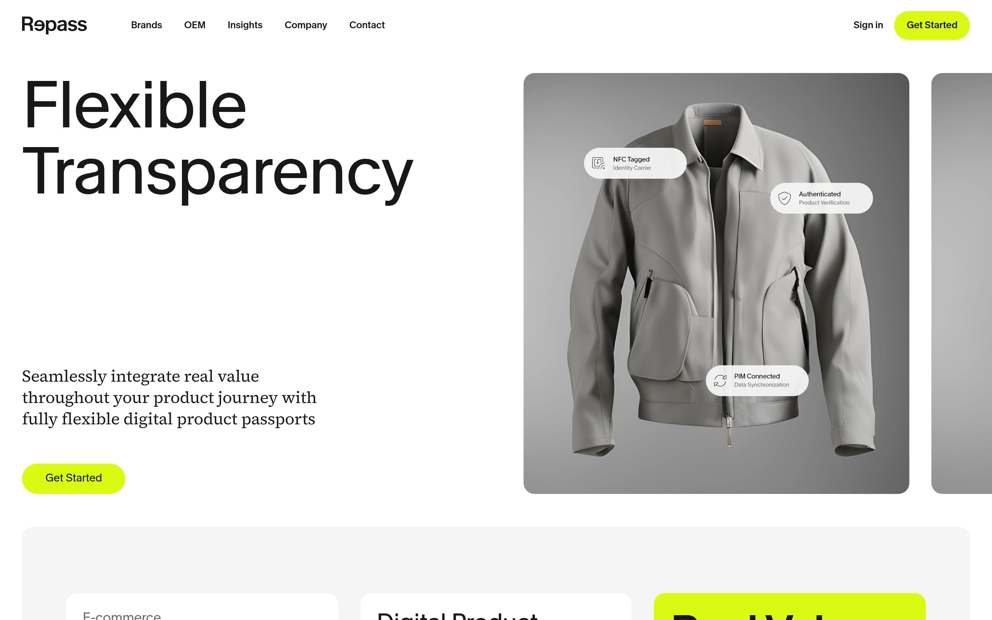Click the NFC tag icon on the jacket
Image resolution: width=992 pixels, height=620 pixels.
tap(599, 163)
